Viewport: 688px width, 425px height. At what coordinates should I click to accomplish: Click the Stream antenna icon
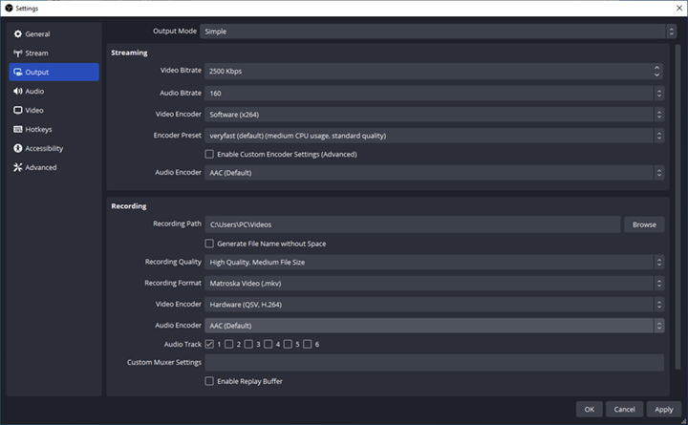click(x=17, y=53)
